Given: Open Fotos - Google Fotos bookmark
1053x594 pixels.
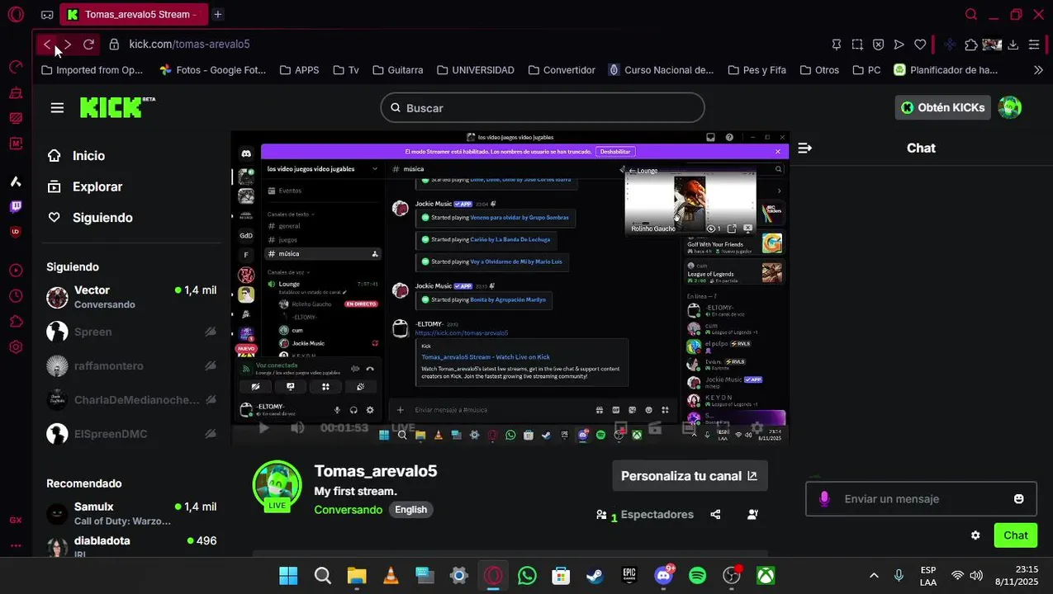Looking at the screenshot, I should pos(212,70).
